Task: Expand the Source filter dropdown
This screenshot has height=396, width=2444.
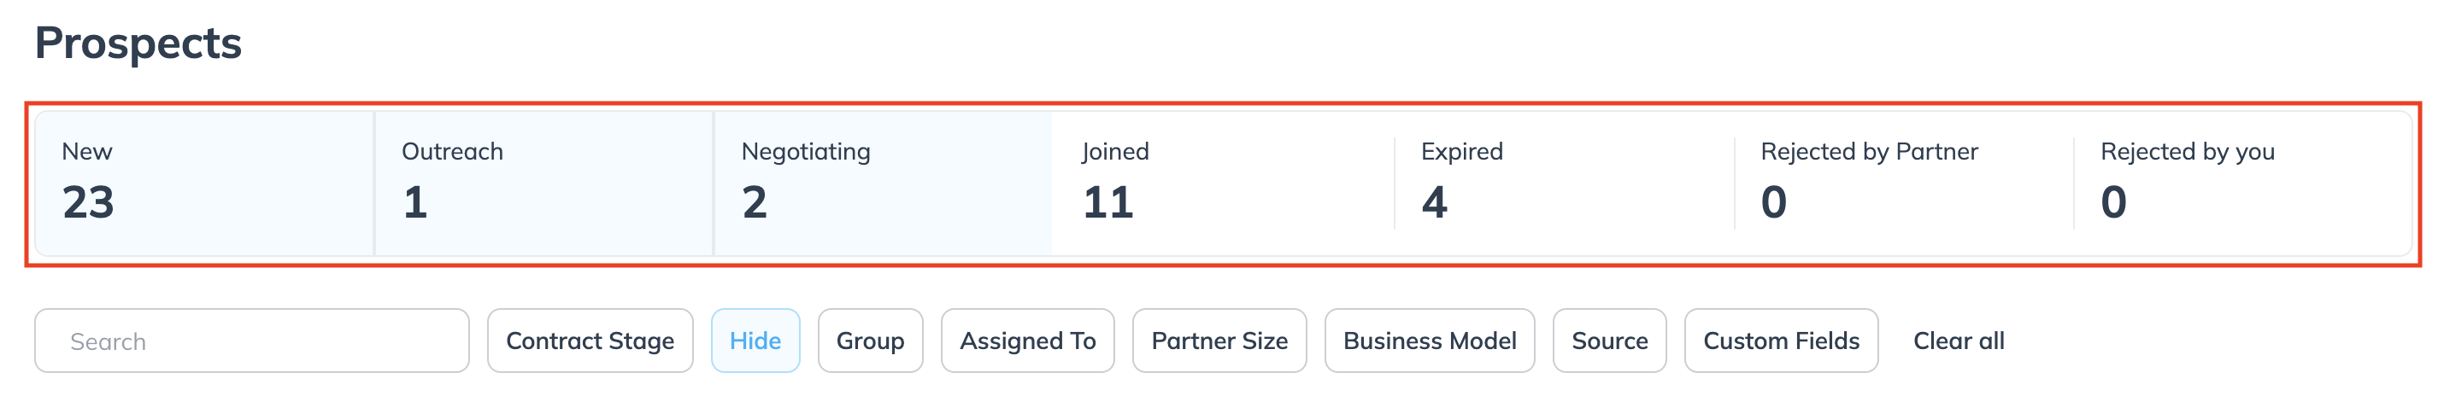Action: tap(1608, 341)
